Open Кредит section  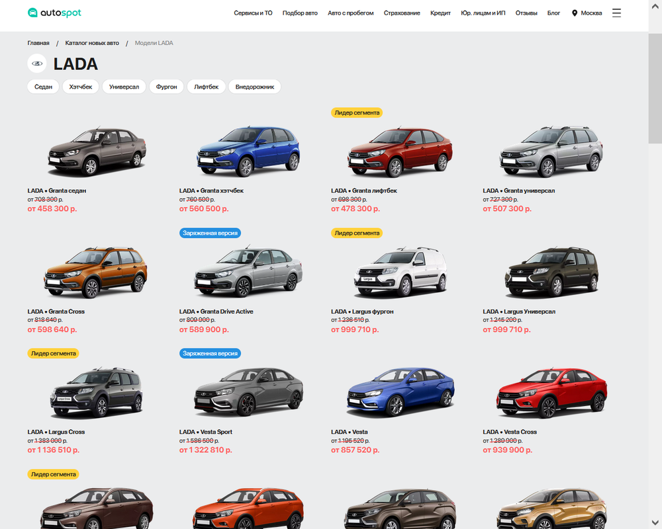tap(440, 13)
